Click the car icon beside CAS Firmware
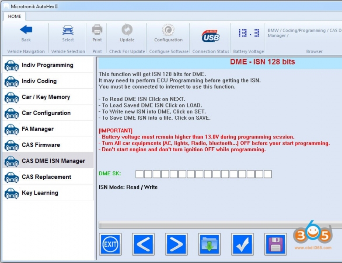The height and width of the screenshot is (263, 342). pyautogui.click(x=12, y=146)
